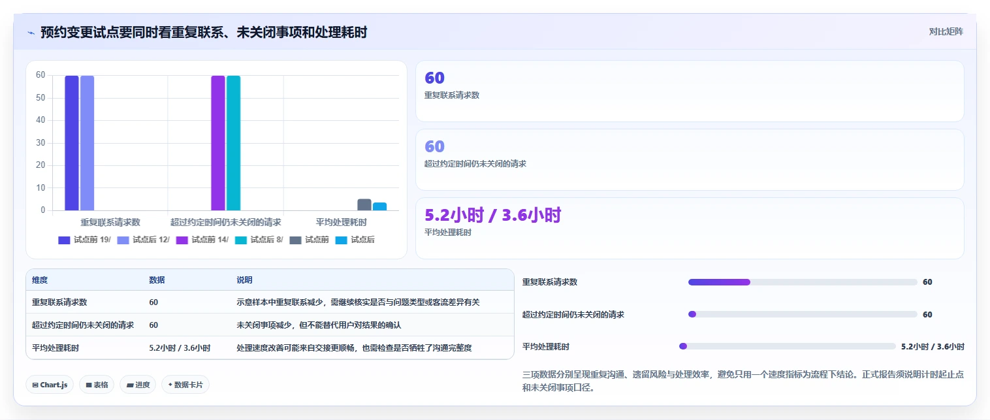Click the lightning icon beside the page title

coord(31,32)
